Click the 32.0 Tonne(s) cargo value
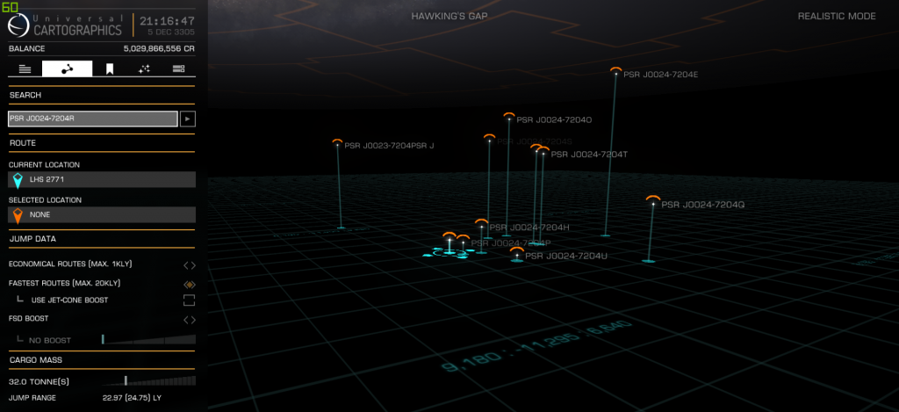899x412 pixels. pyautogui.click(x=40, y=381)
